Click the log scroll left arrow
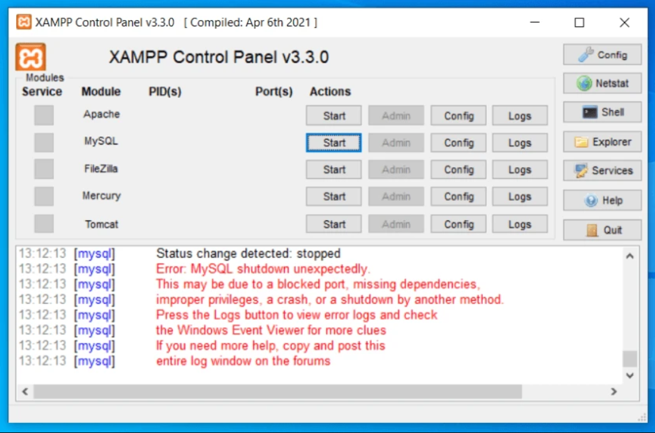The height and width of the screenshot is (433, 655). pos(25,392)
